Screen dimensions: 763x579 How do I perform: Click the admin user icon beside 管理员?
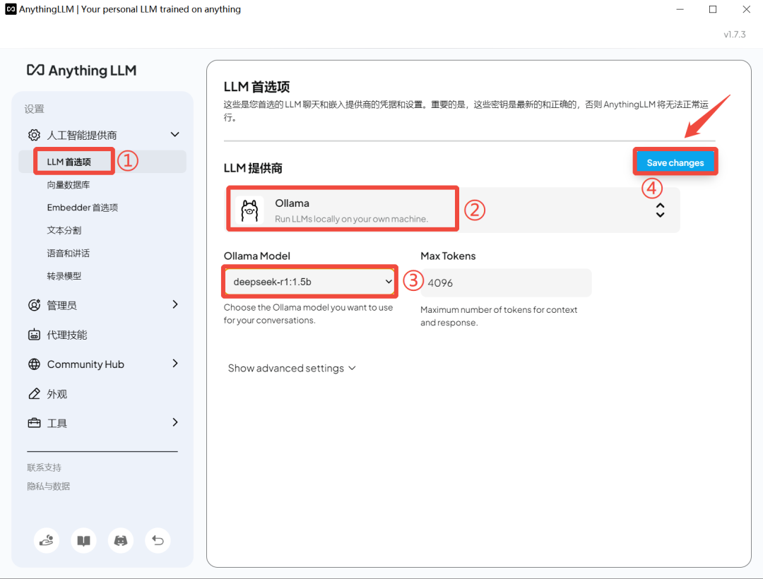(x=34, y=305)
